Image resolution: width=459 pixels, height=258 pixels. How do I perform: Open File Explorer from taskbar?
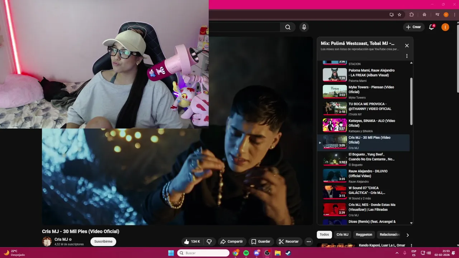click(x=278, y=253)
